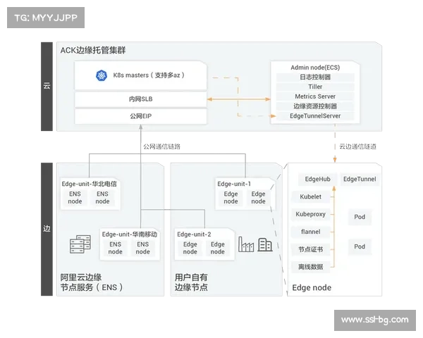Select the '阿里云边缘节点服务（ENS）' caption

point(92,282)
